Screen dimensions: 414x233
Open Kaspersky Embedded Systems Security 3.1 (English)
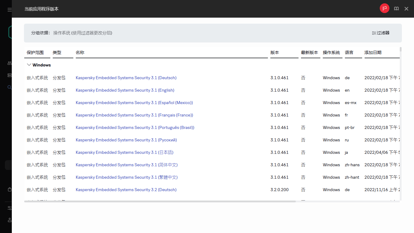125,90
